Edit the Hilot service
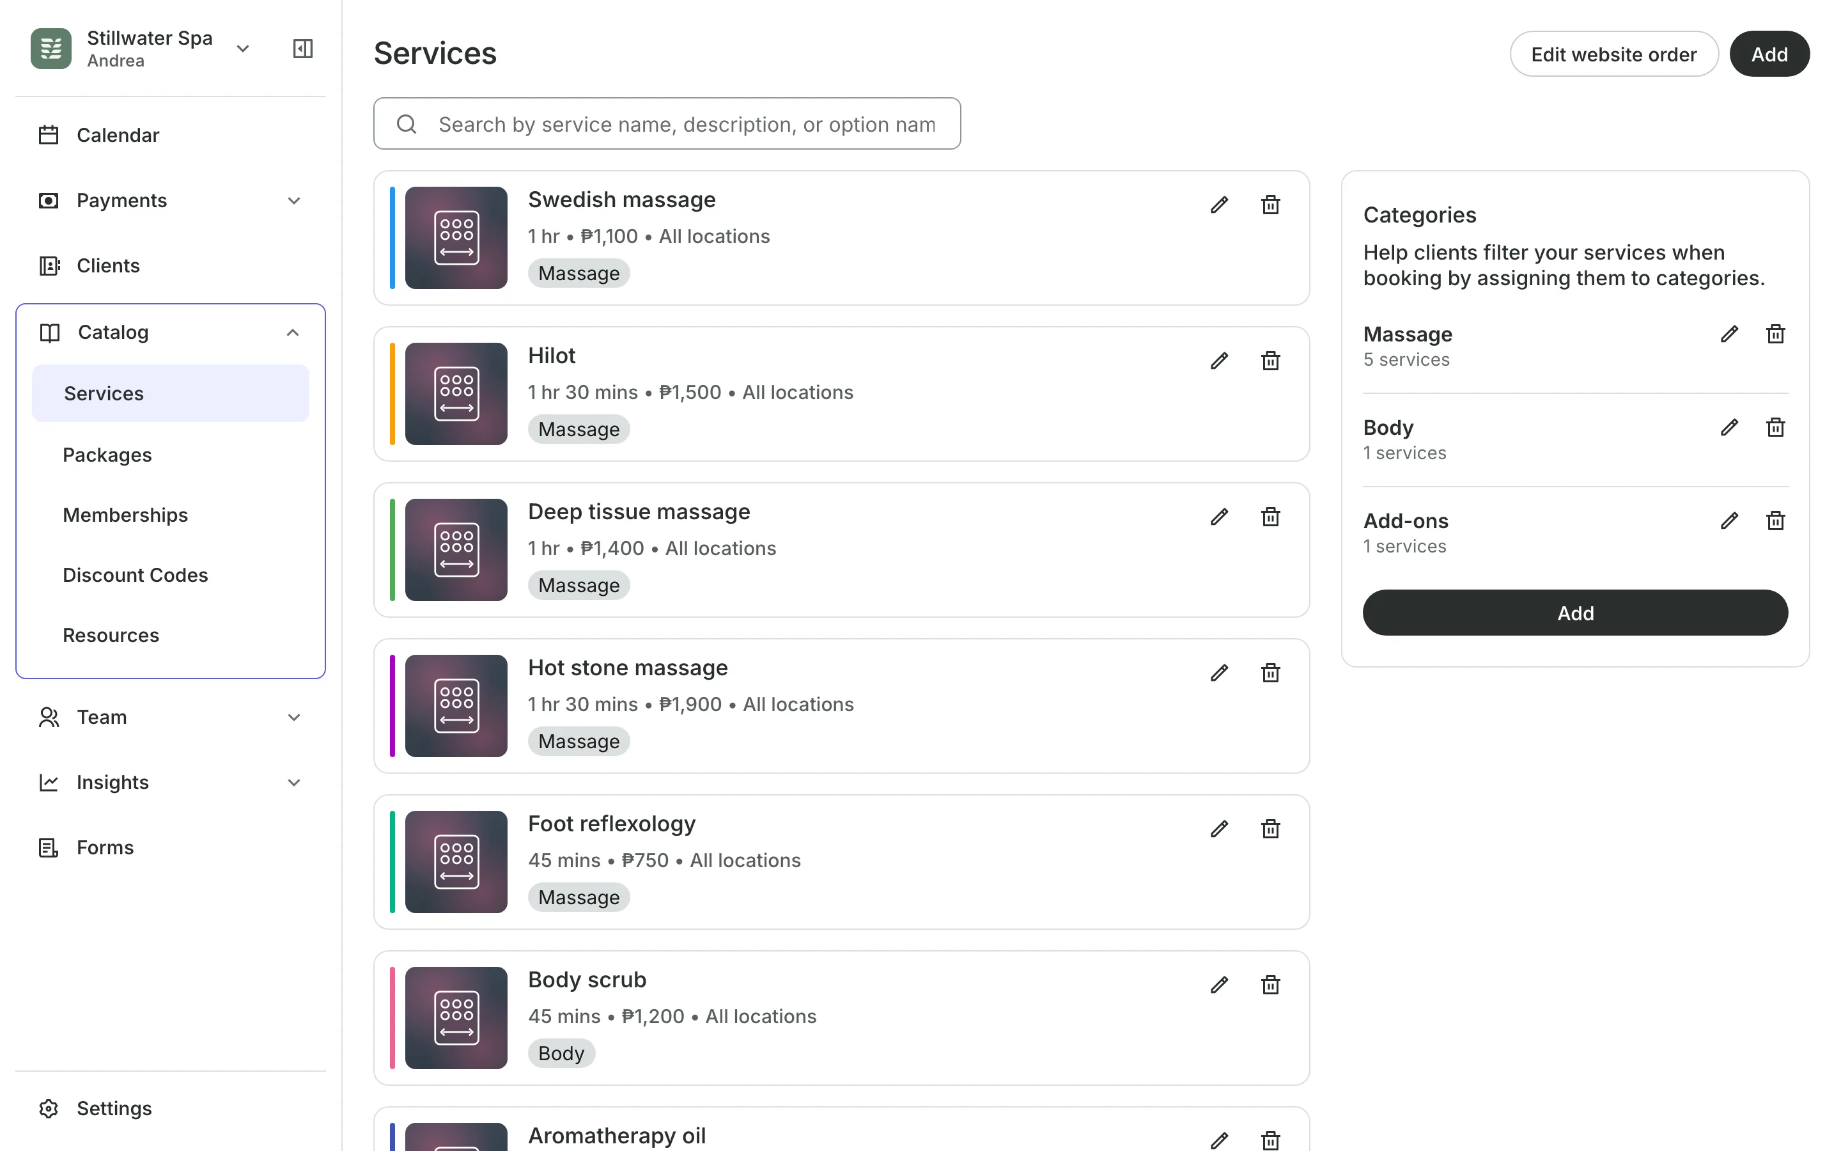The width and height of the screenshot is (1841, 1151). point(1219,361)
